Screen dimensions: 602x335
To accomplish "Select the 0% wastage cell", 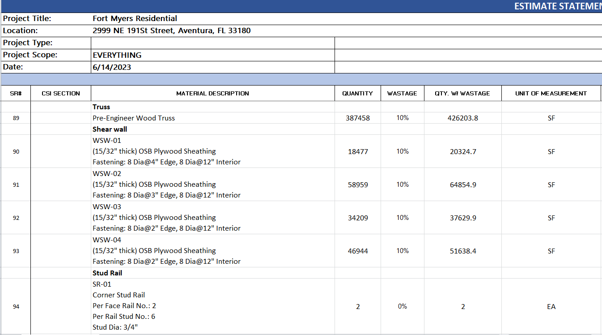I will pyautogui.click(x=403, y=306).
